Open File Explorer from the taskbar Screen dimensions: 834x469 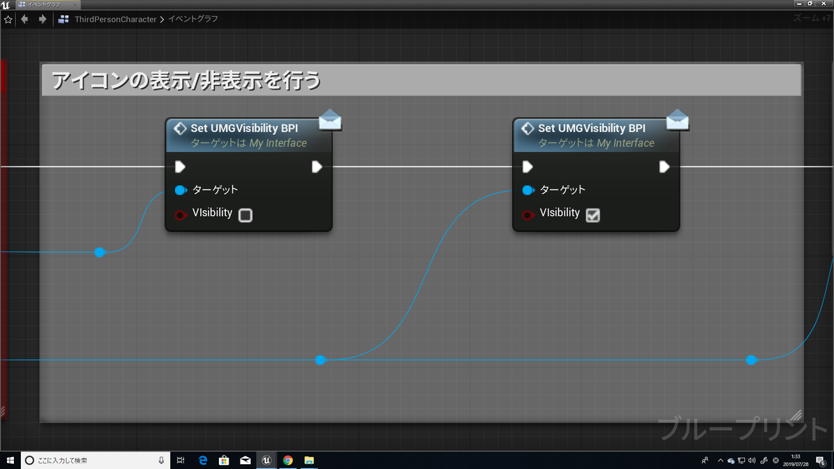pyautogui.click(x=309, y=460)
